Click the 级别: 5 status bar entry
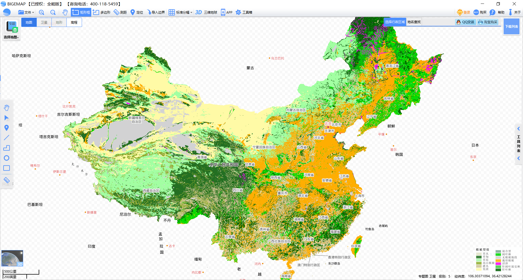 click(444, 276)
